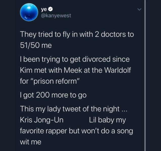
Task: Click the "They tried to fly in" line
Action: point(77,35)
